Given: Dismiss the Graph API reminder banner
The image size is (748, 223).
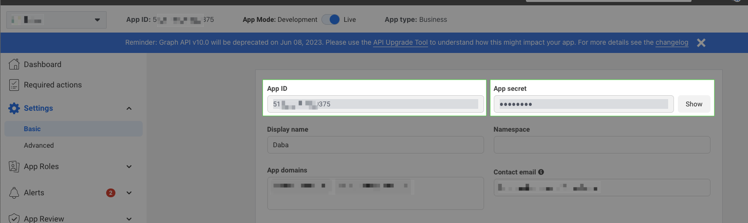Looking at the screenshot, I should (x=701, y=43).
